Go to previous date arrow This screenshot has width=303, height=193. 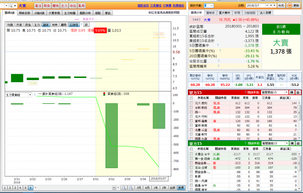pyautogui.click(x=271, y=5)
